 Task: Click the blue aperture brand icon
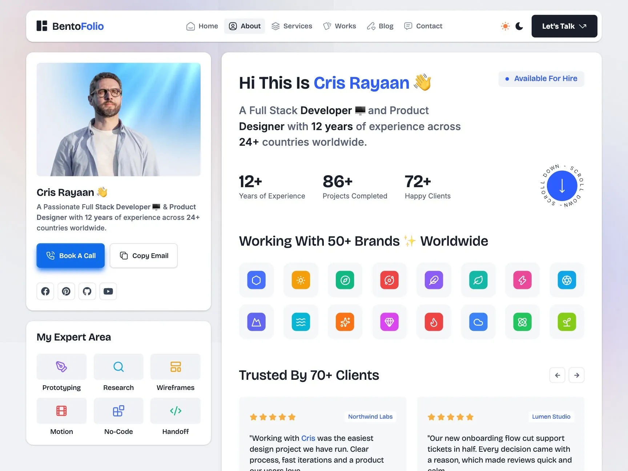567,280
